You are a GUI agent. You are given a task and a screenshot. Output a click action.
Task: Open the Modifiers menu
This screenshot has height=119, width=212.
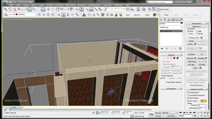tap(50, 5)
